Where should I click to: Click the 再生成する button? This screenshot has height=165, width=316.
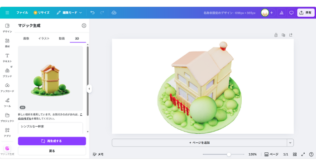52,141
